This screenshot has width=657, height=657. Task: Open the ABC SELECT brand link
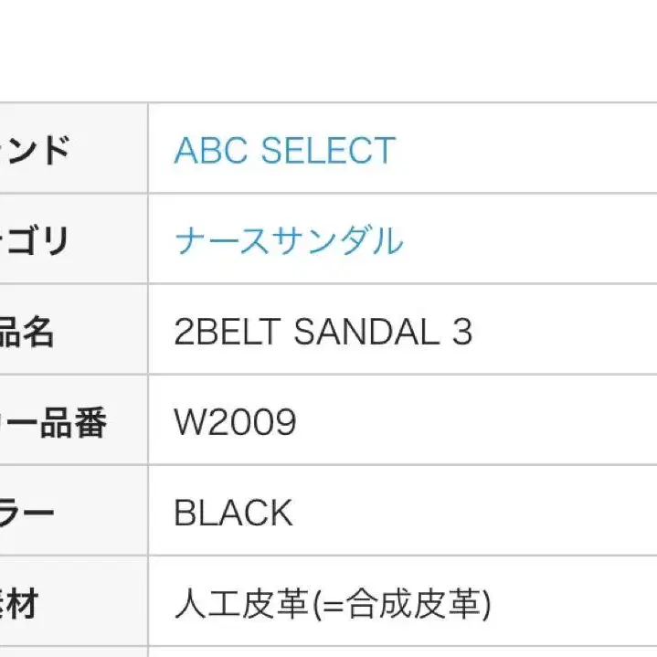click(x=284, y=151)
